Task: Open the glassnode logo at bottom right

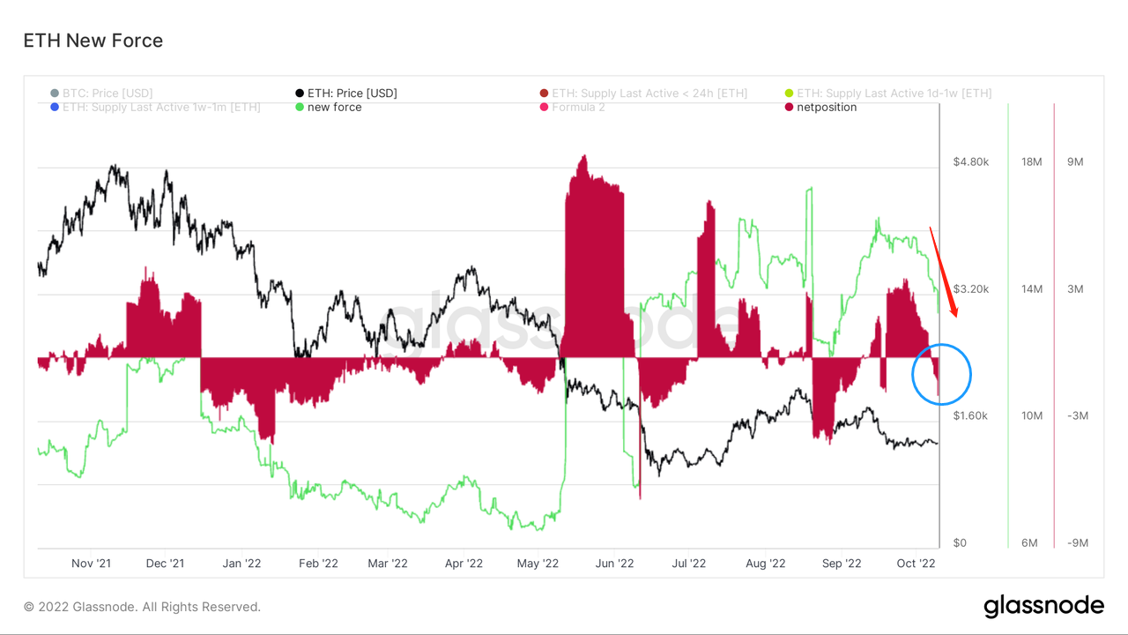Action: tap(1043, 607)
